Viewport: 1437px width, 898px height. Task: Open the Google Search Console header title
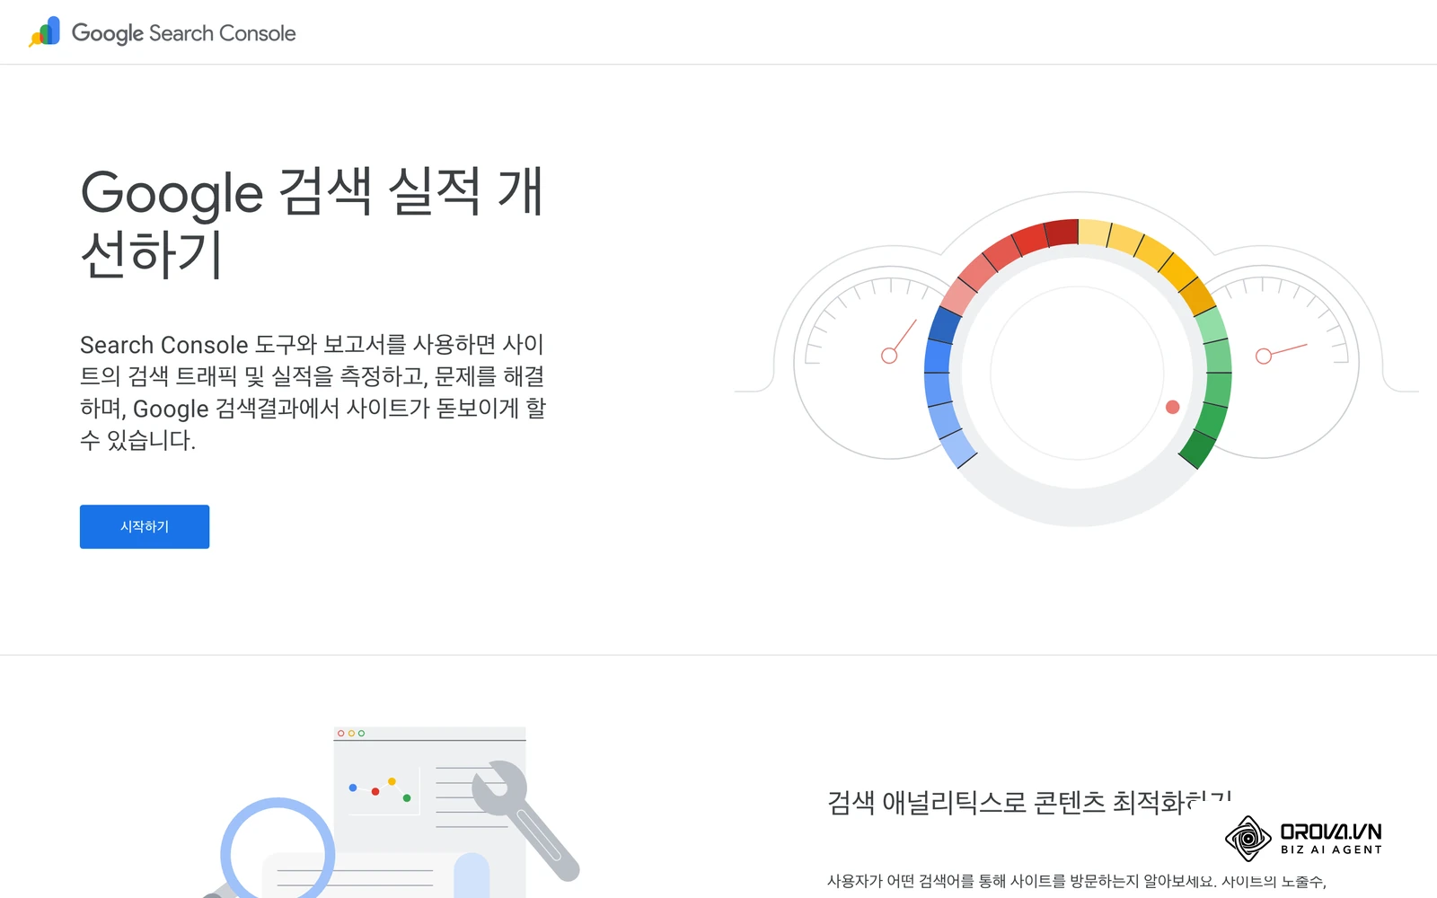coord(183,33)
